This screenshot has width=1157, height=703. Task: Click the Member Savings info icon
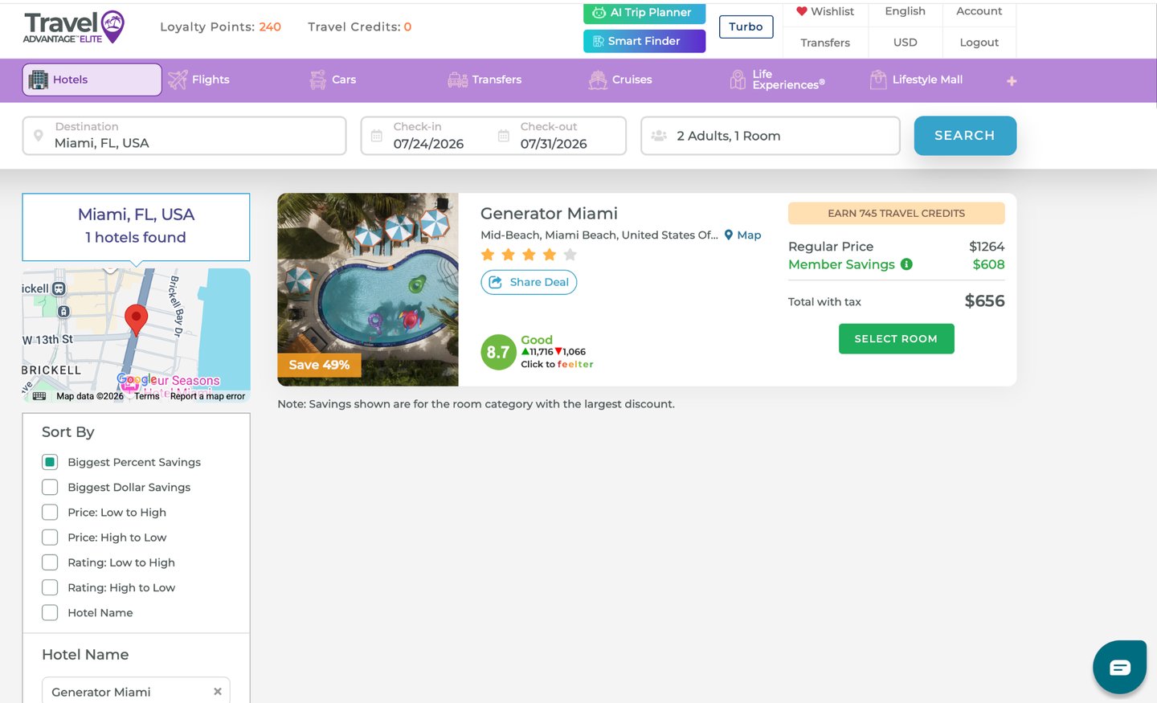point(906,264)
